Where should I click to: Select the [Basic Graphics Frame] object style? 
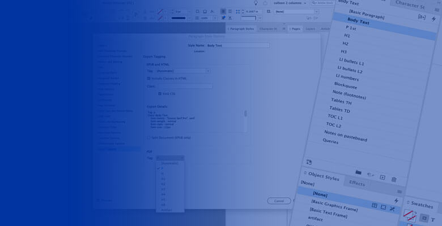point(334,206)
